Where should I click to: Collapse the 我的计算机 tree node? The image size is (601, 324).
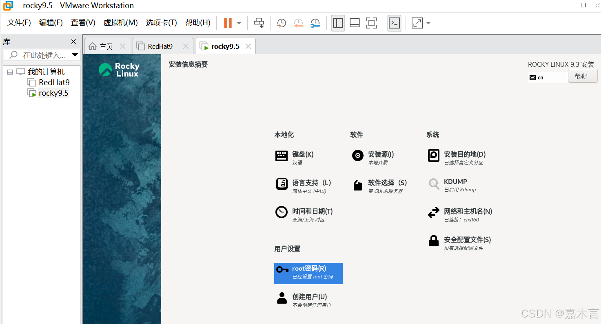tap(10, 72)
